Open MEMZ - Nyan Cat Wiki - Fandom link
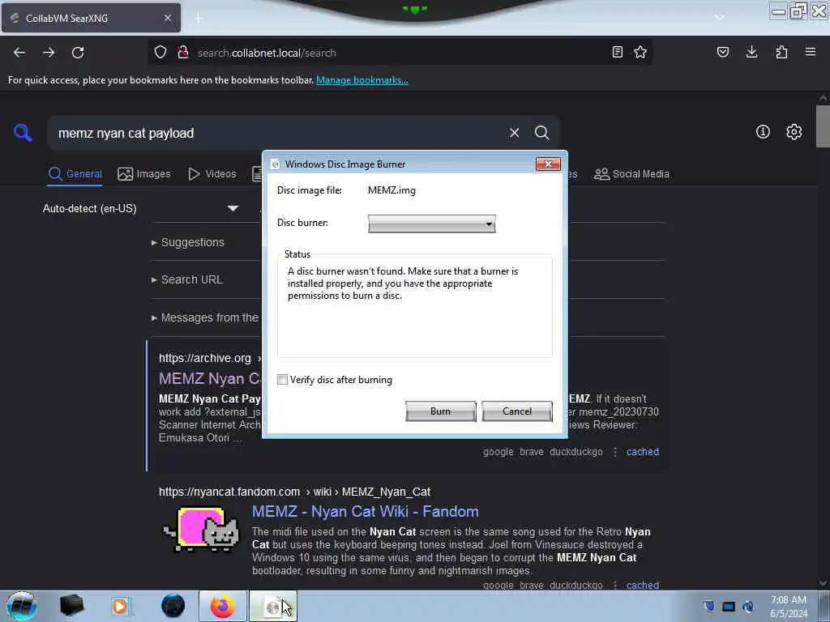 (366, 512)
